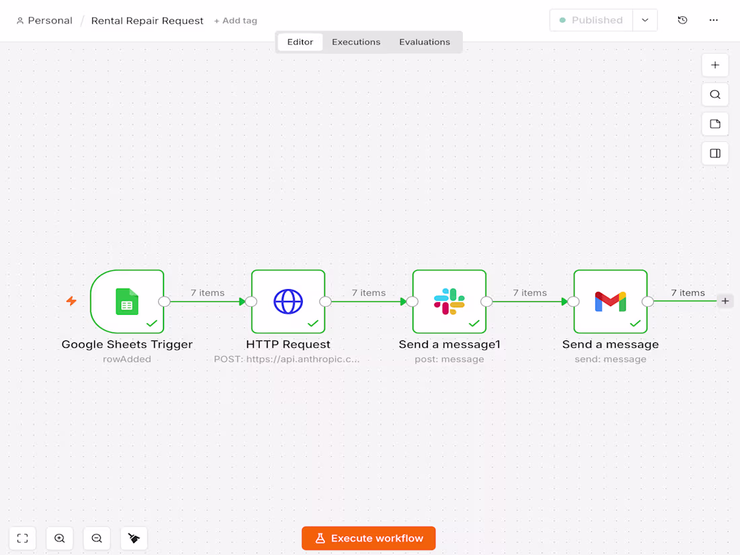Screen dimensions: 740x555
Task: Expand the Published status dropdown arrow
Action: (x=645, y=20)
